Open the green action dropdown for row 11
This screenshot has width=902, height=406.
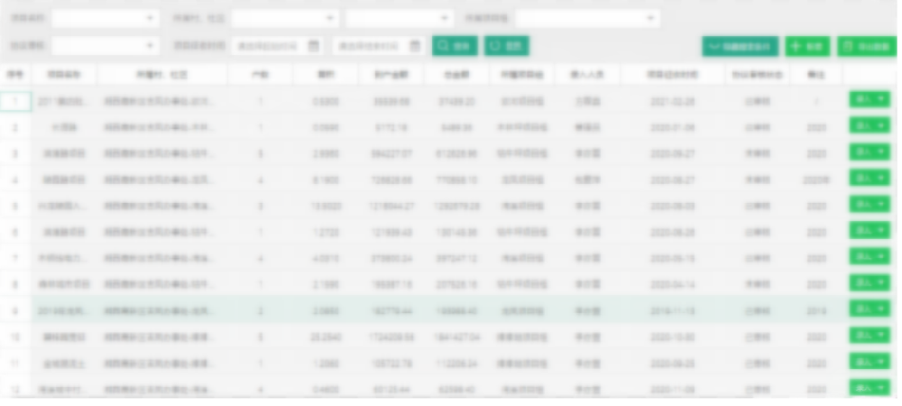coord(870,361)
